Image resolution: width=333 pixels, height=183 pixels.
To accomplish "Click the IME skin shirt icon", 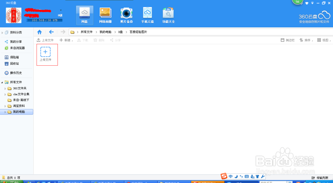I will click(257, 176).
